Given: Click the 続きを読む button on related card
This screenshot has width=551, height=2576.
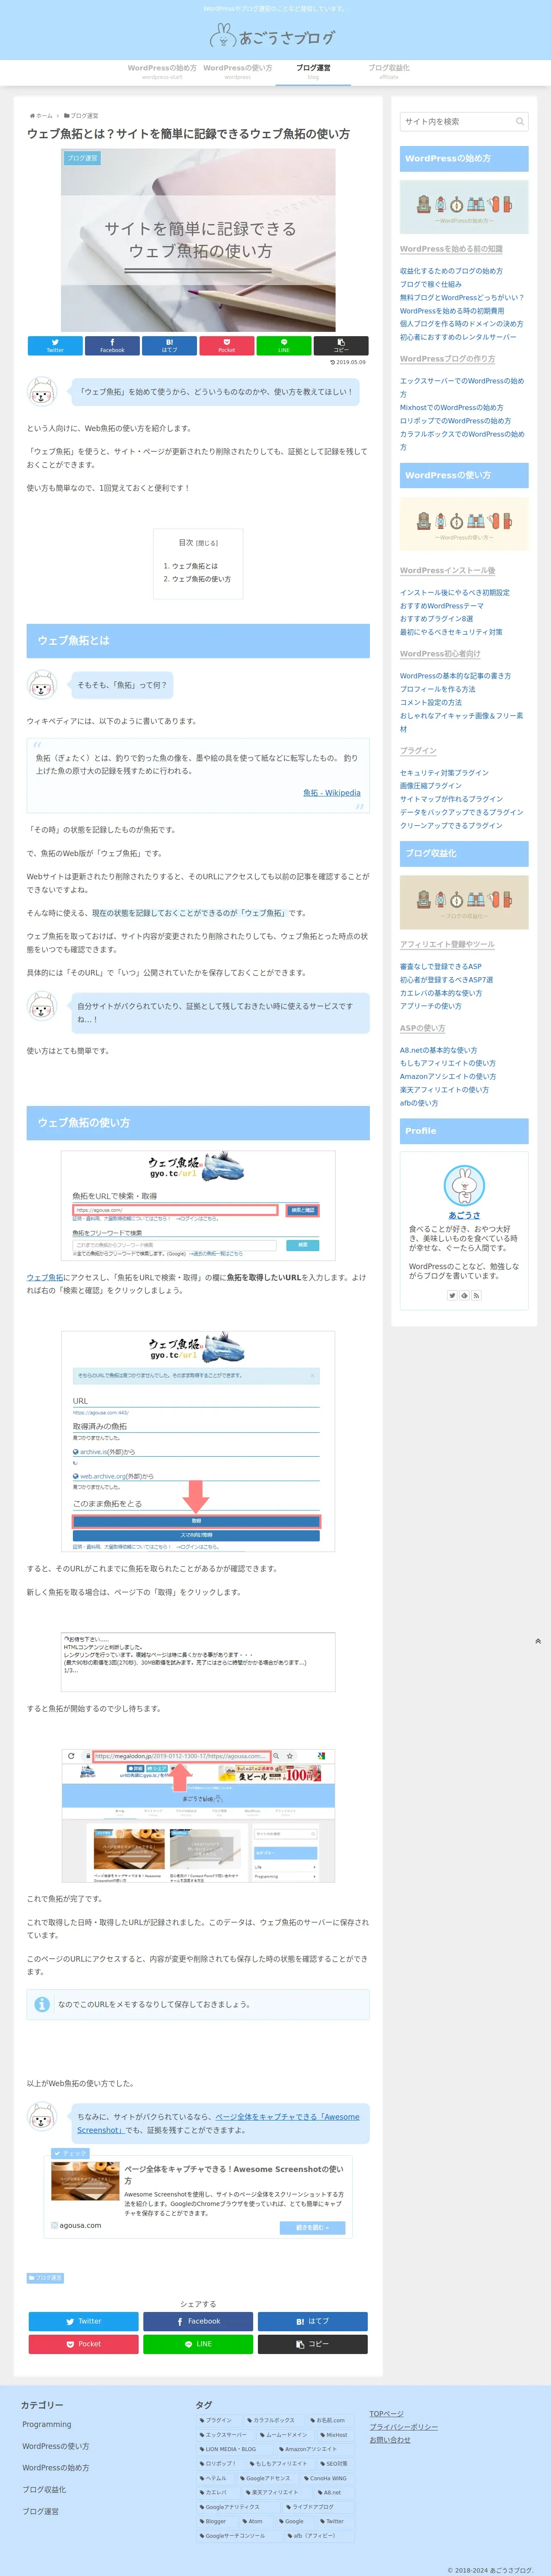Looking at the screenshot, I should [312, 2227].
